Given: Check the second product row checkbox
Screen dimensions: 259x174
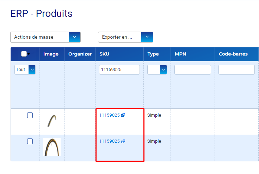Looking at the screenshot, I should tap(30, 141).
